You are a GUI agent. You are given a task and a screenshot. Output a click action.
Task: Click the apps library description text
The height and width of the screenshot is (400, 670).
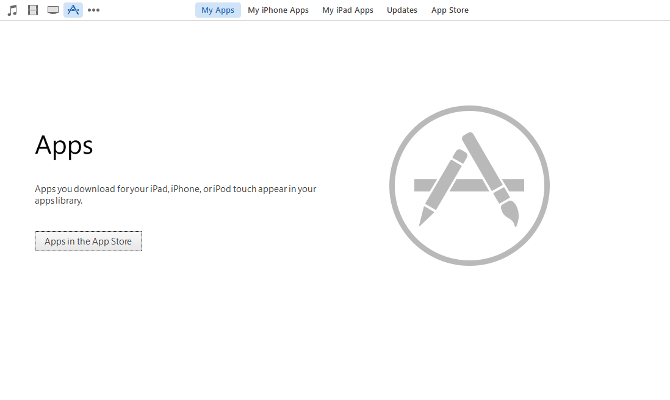point(176,195)
